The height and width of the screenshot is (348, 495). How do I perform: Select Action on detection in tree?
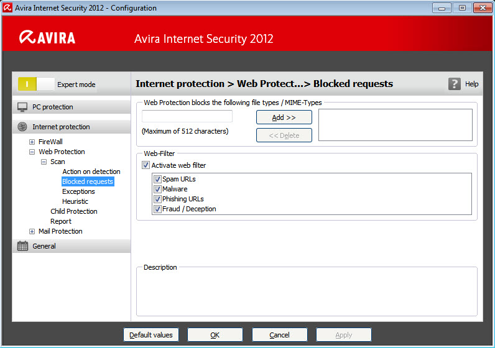coord(91,172)
